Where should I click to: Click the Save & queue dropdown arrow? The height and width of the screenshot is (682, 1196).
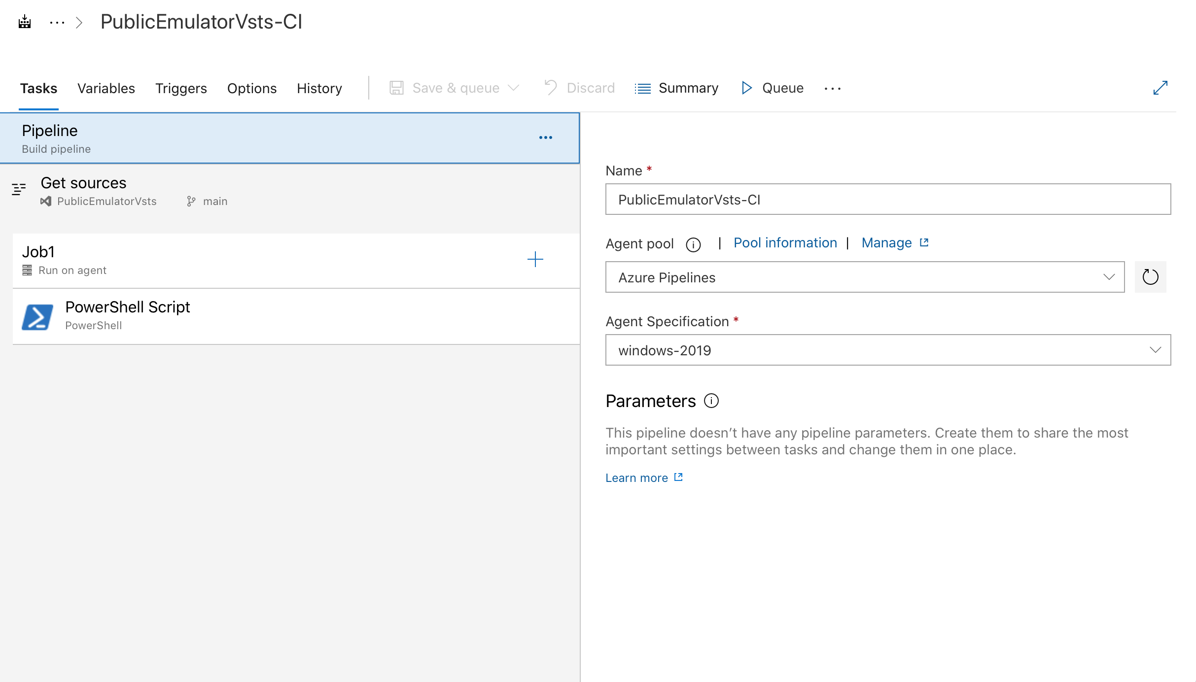click(x=513, y=88)
